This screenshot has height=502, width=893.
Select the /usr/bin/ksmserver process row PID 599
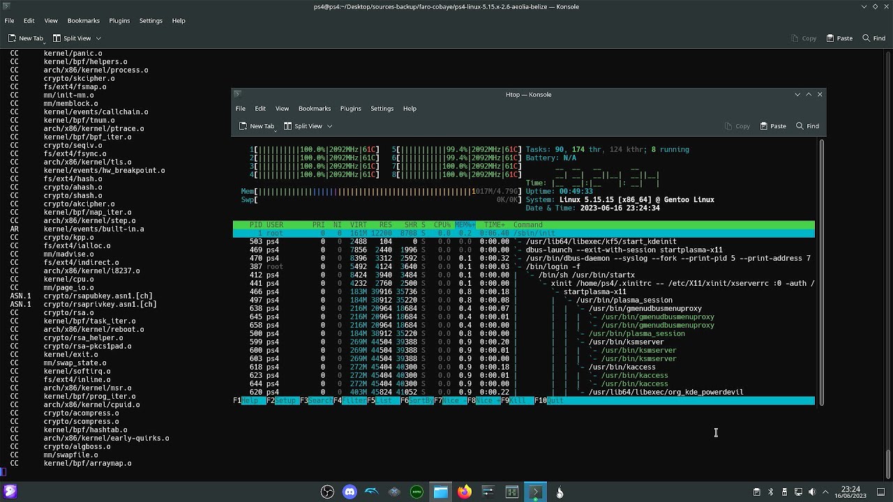click(524, 342)
